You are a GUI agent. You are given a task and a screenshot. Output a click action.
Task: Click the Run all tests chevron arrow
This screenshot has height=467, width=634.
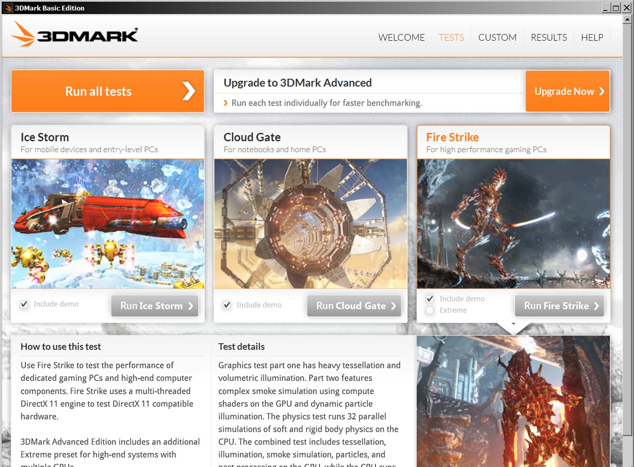[x=188, y=91]
